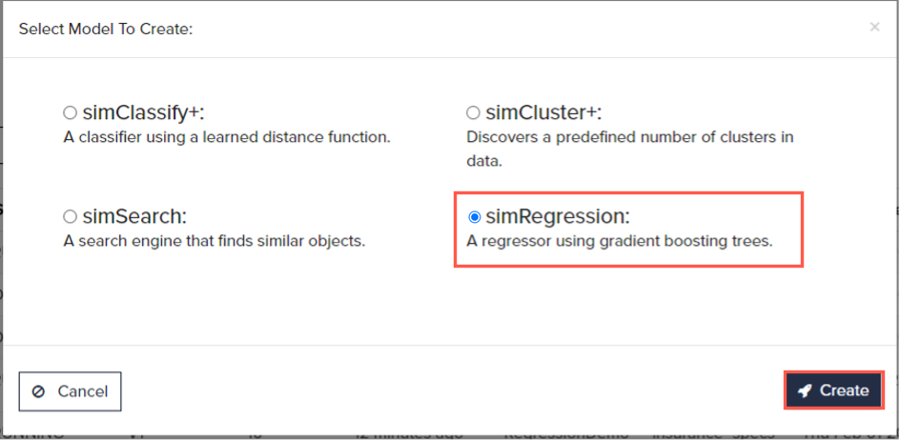Select the simClassify+ radio button
Screen dimensions: 900x440
(70, 113)
